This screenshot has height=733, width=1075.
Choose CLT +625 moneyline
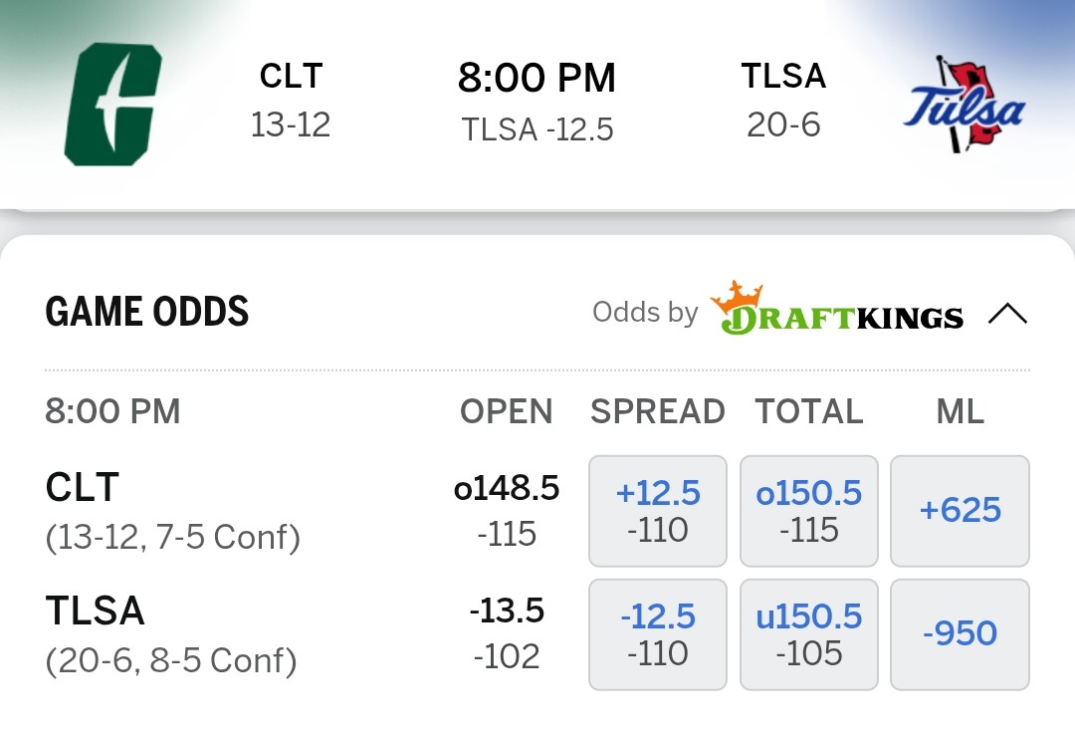point(960,511)
